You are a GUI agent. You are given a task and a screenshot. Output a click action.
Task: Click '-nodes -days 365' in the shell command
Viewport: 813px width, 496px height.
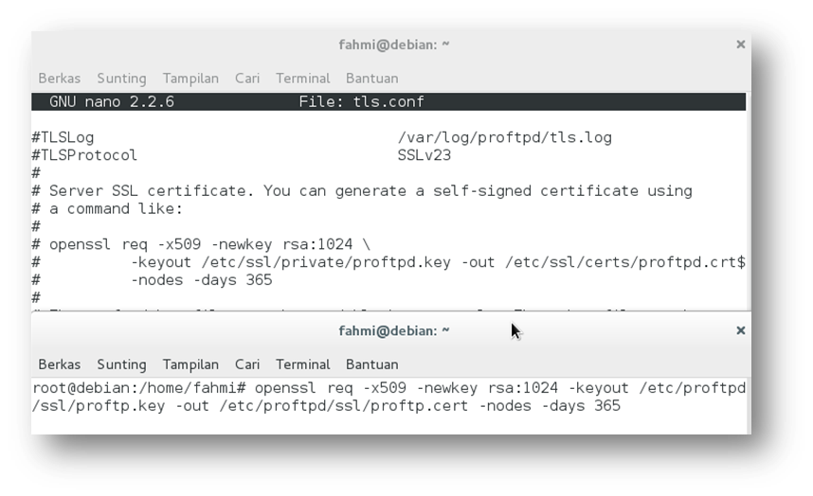click(550, 406)
